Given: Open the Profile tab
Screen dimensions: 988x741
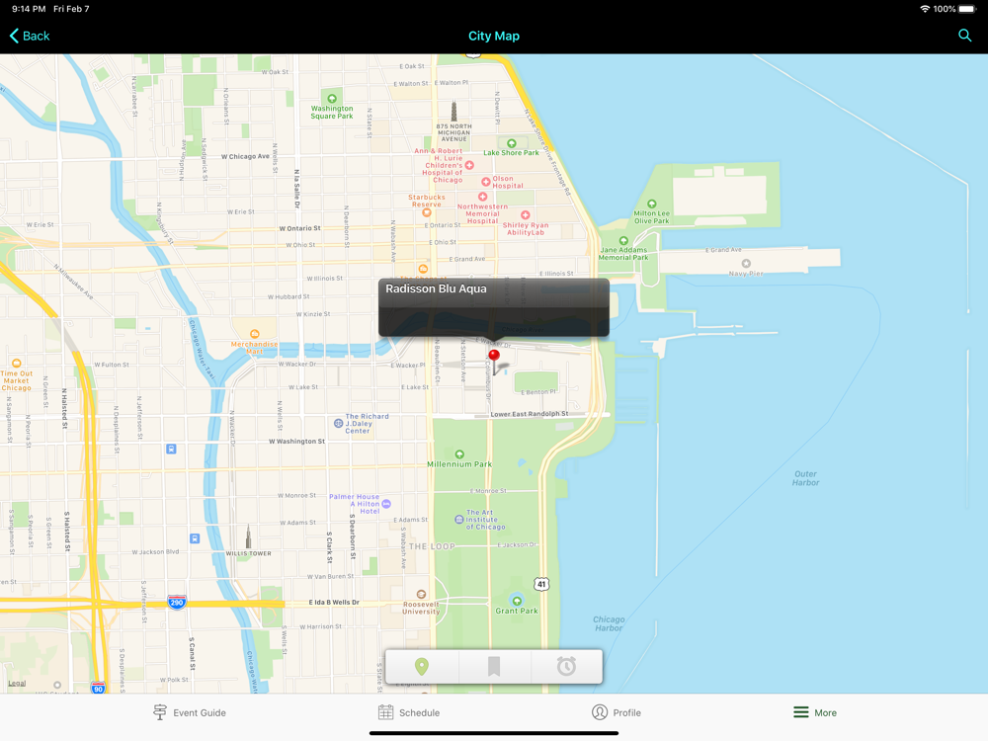Looking at the screenshot, I should [x=617, y=712].
